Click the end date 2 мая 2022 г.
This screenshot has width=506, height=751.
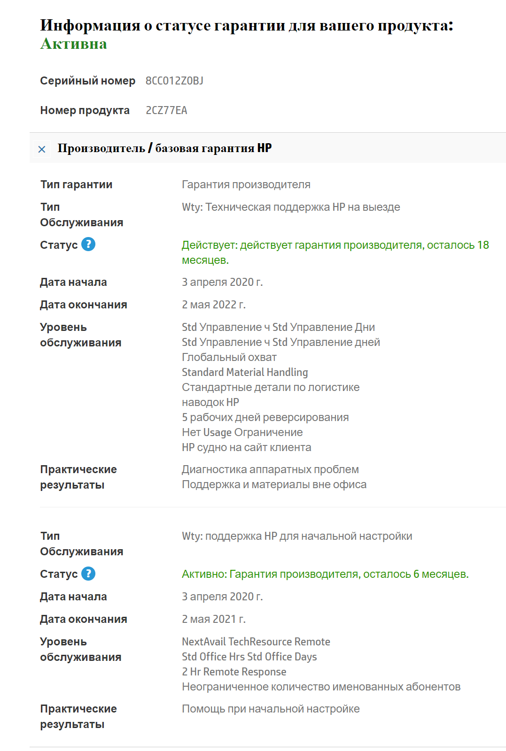[x=214, y=305]
